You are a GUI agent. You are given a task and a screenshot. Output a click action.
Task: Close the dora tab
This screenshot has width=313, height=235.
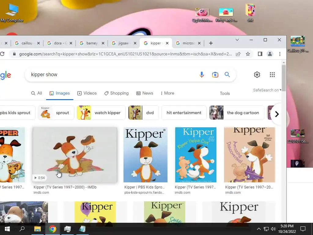tap(71, 43)
